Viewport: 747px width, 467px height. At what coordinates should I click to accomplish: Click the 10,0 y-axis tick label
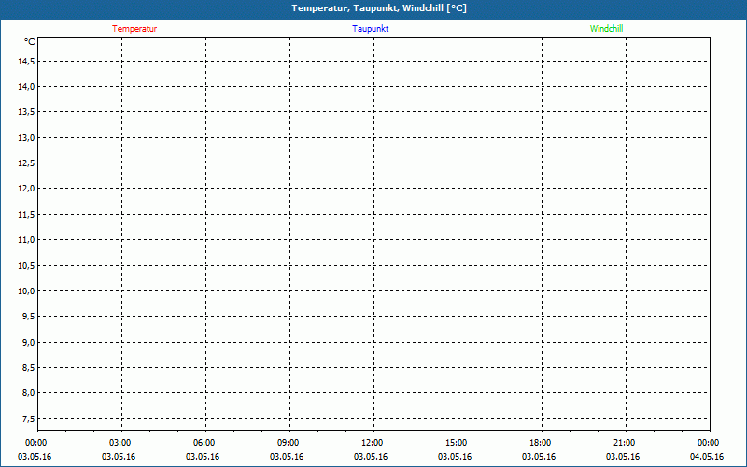(x=26, y=290)
